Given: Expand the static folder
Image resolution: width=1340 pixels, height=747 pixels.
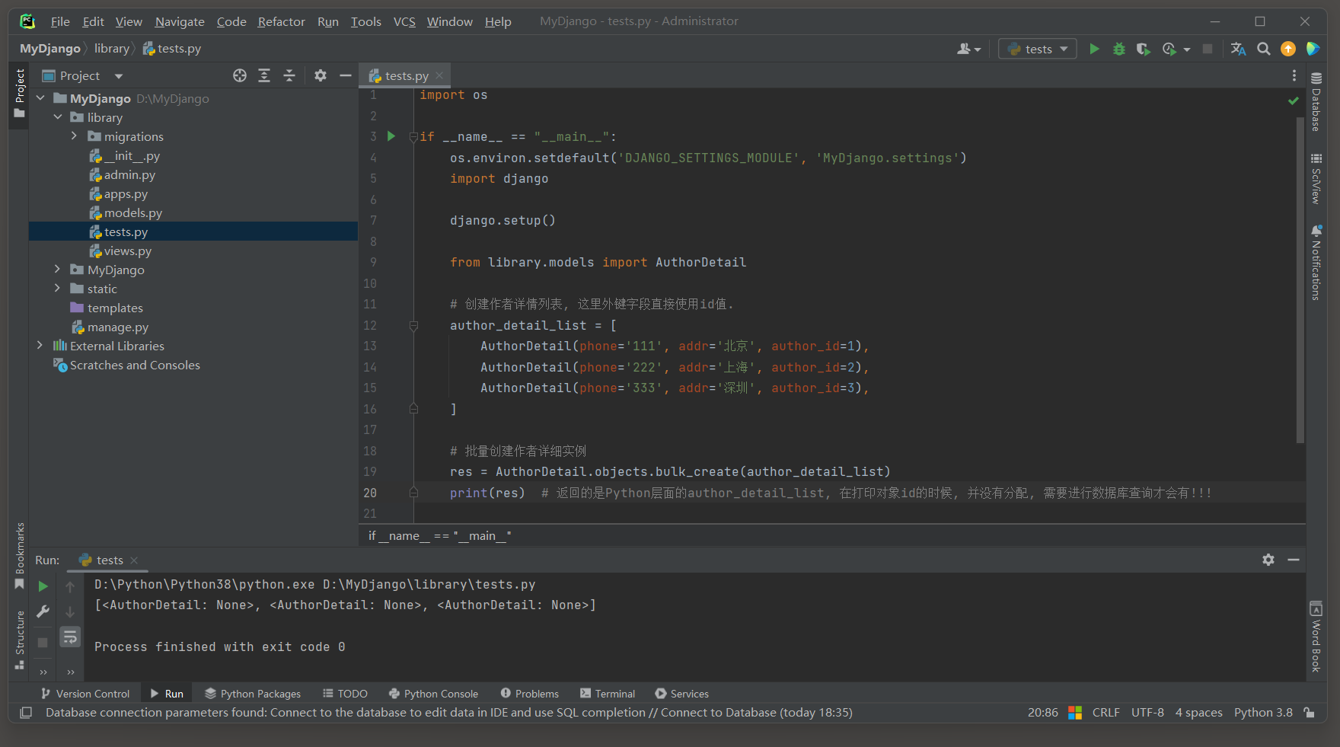Looking at the screenshot, I should [58, 289].
